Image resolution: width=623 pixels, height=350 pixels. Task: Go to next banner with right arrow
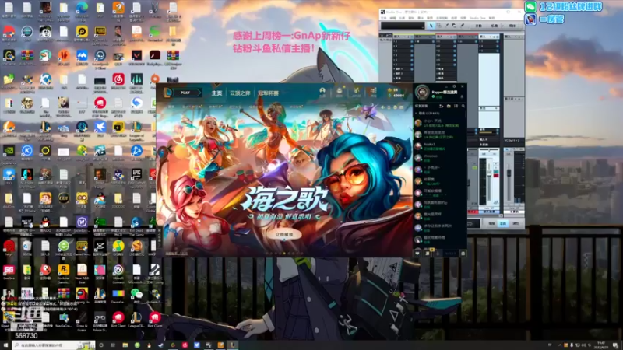tap(399, 149)
